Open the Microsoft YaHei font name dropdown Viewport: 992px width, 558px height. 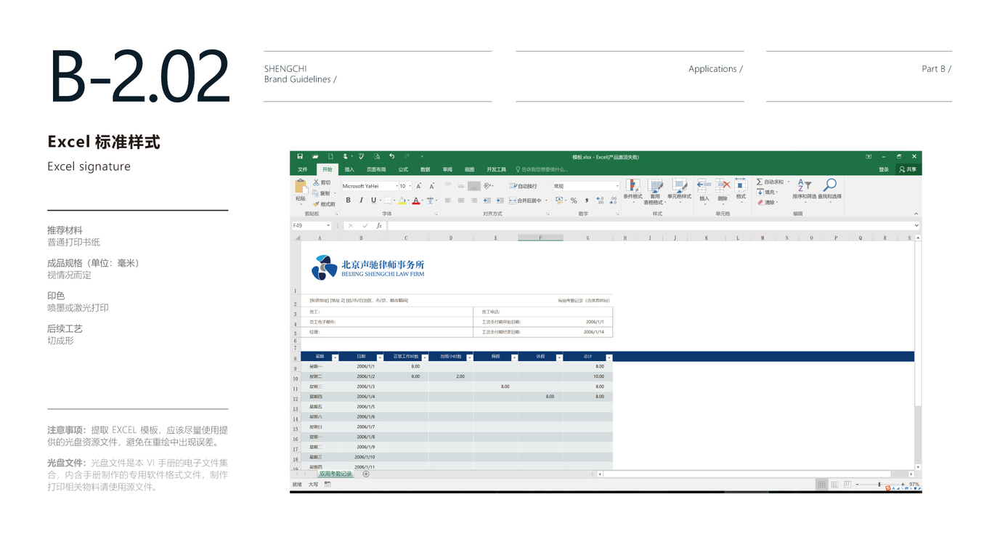[x=397, y=186]
